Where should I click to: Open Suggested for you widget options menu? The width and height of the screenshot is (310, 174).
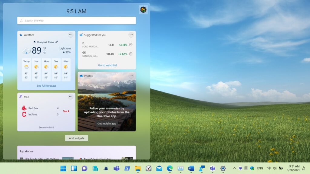[x=131, y=35]
